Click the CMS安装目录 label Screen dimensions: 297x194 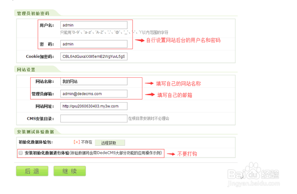tap(40, 119)
